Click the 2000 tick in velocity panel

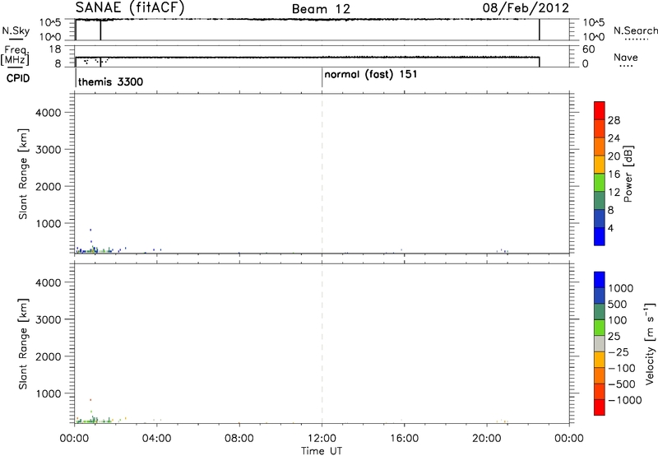(48, 356)
